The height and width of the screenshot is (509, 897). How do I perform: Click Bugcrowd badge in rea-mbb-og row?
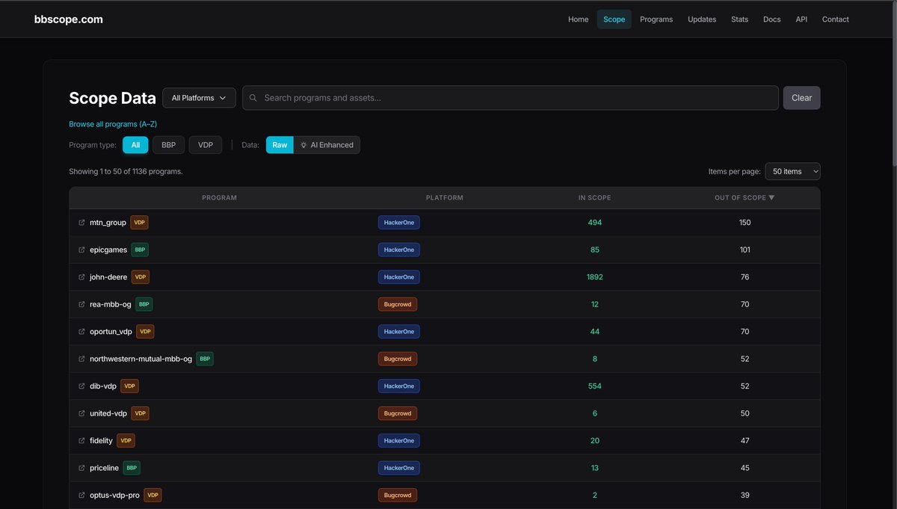point(398,304)
